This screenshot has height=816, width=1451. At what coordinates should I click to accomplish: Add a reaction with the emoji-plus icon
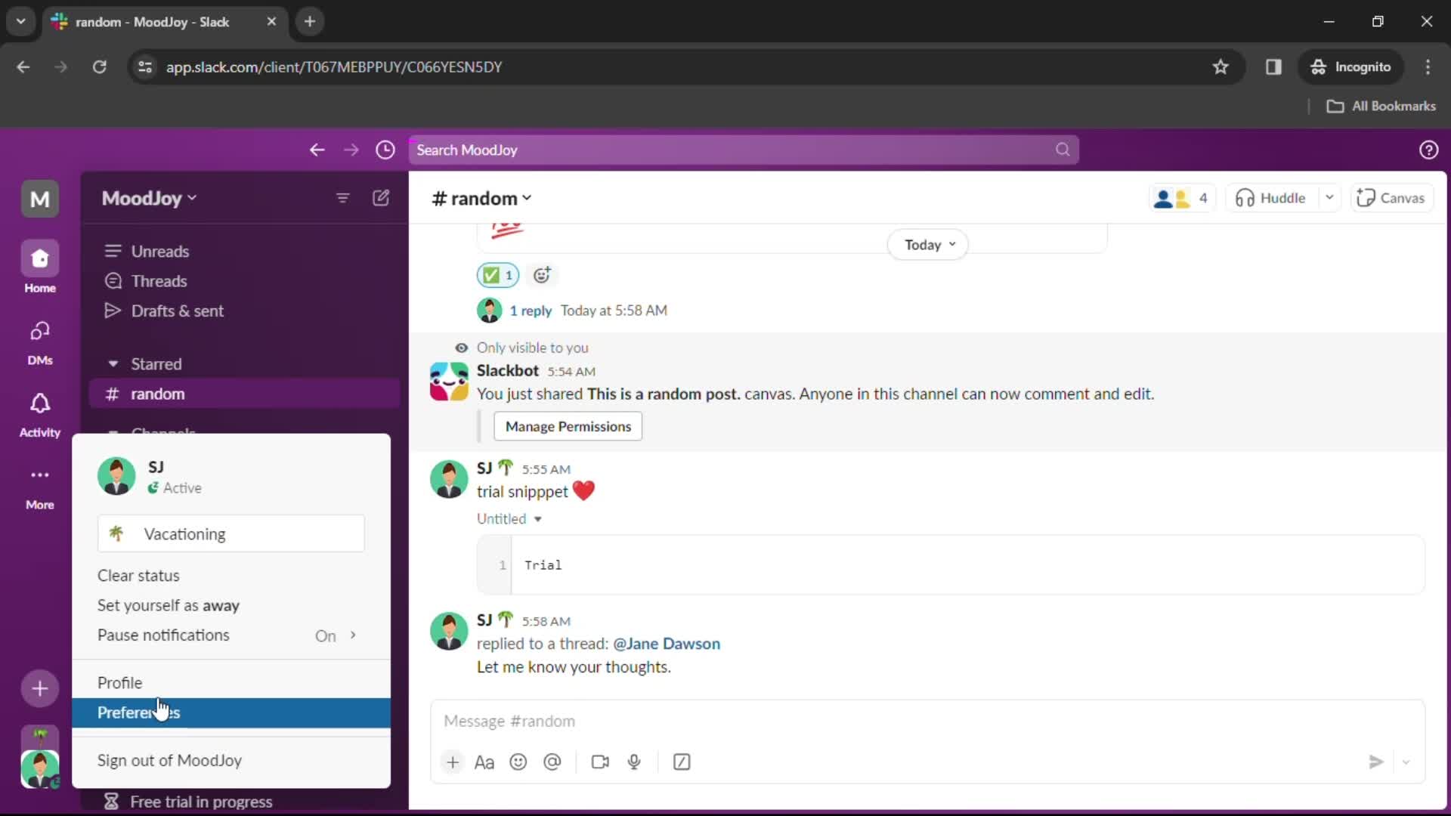coord(542,275)
